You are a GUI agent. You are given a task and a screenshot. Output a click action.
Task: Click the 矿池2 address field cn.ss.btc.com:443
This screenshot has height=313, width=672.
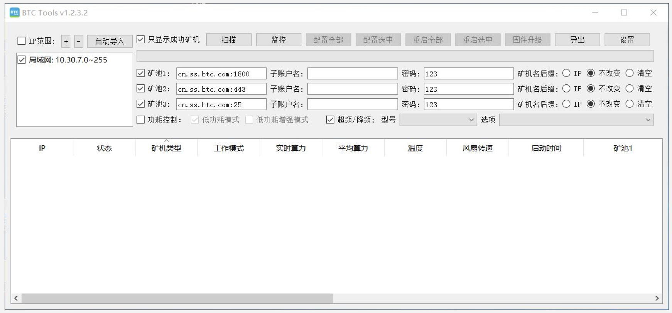[x=221, y=89]
